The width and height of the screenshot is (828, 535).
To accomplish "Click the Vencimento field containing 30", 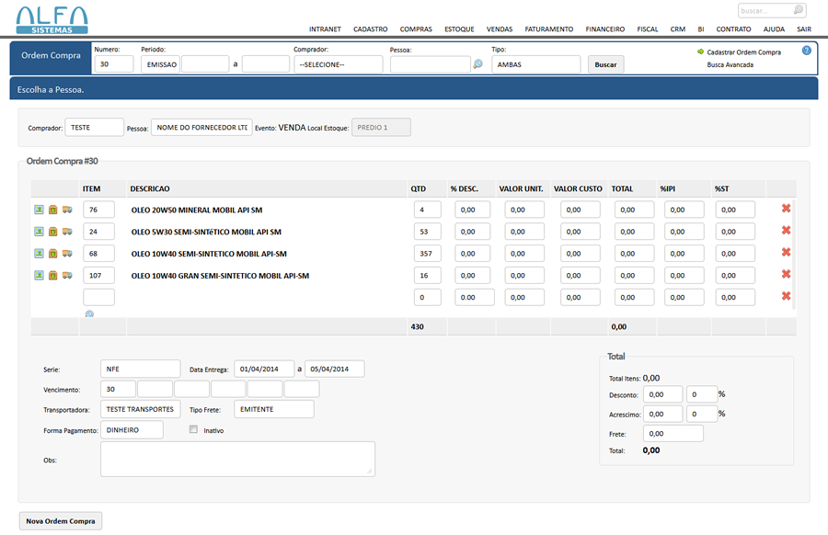I will coord(118,389).
